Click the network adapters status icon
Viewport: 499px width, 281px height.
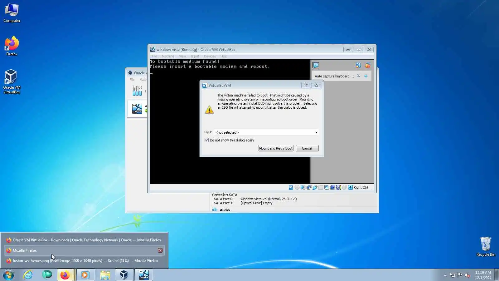click(x=309, y=187)
